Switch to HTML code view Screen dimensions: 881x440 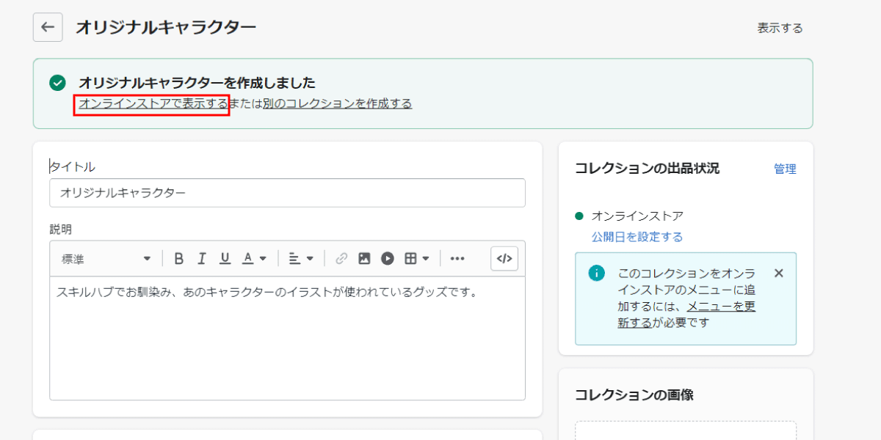tap(504, 258)
